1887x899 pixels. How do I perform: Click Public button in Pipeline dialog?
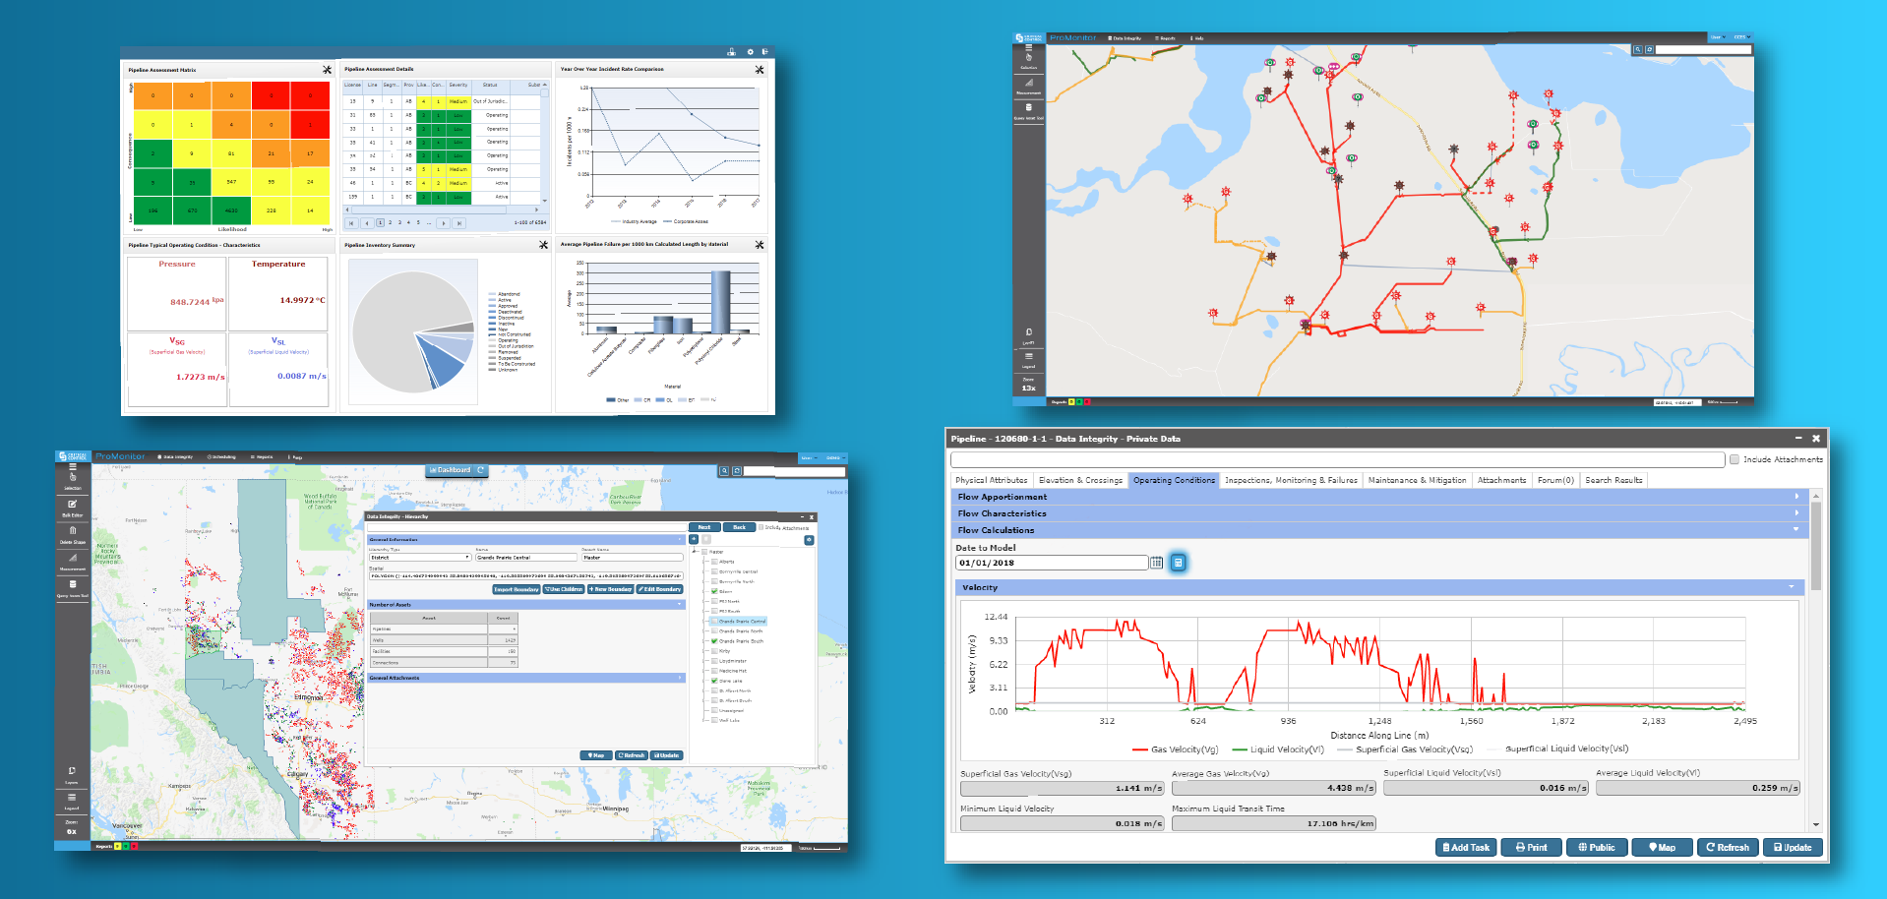point(1597,848)
